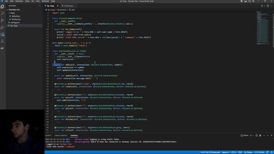
Task: Select language mode Python in status bar
Action: coord(248,152)
